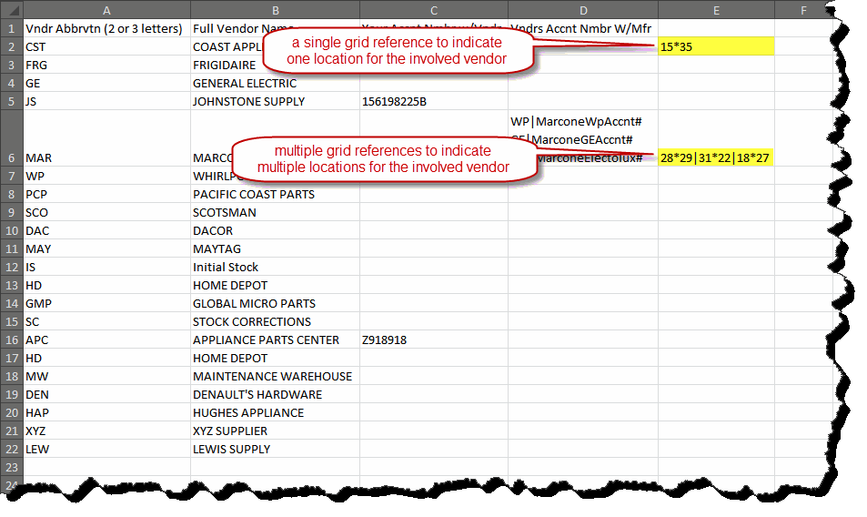Click the DENAULT'S HARDWARE cell
Image resolution: width=867 pixels, height=517 pixels.
(x=275, y=395)
